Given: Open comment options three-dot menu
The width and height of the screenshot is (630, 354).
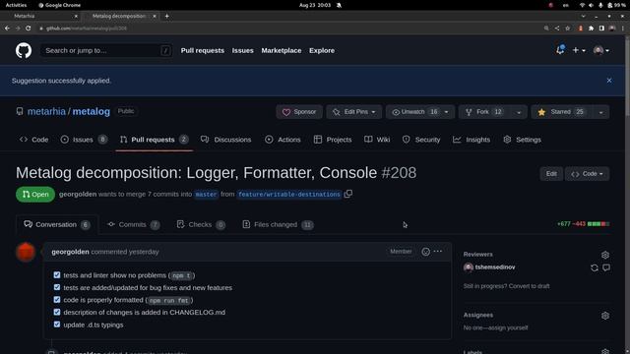Looking at the screenshot, I should 438,252.
